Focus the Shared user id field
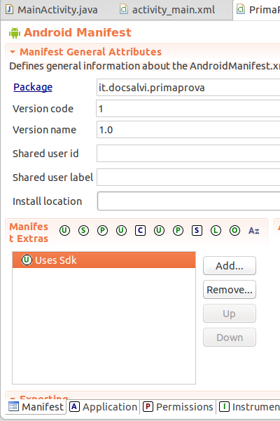Screen dimensions: 280x421 pos(188,153)
